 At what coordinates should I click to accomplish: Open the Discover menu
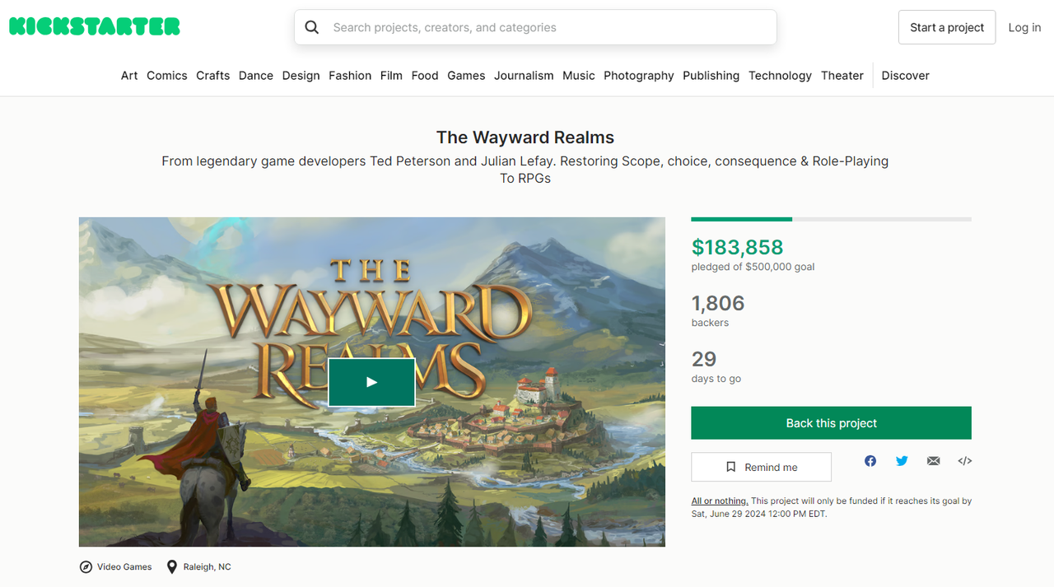pyautogui.click(x=905, y=76)
